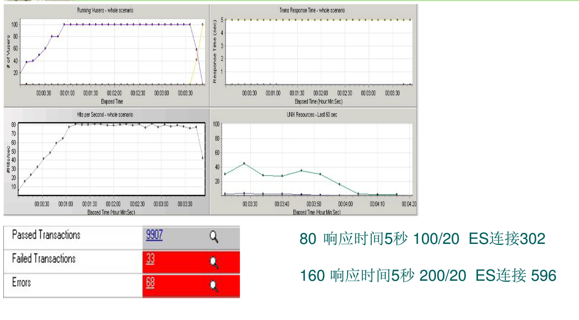Click the 'Errors' row label
Image resolution: width=579 pixels, height=320 pixels.
[x=21, y=283]
